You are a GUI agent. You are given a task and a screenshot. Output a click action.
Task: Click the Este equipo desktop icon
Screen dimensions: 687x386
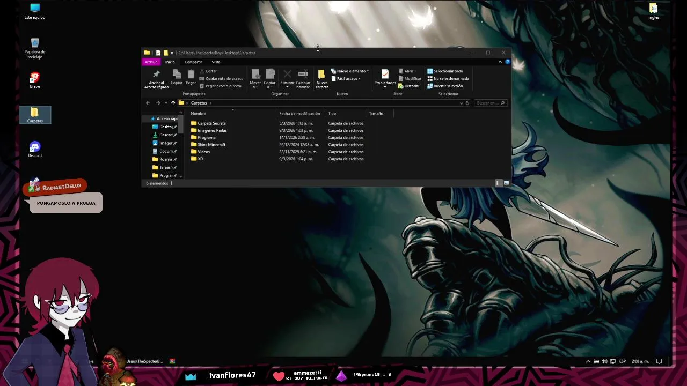point(34,11)
